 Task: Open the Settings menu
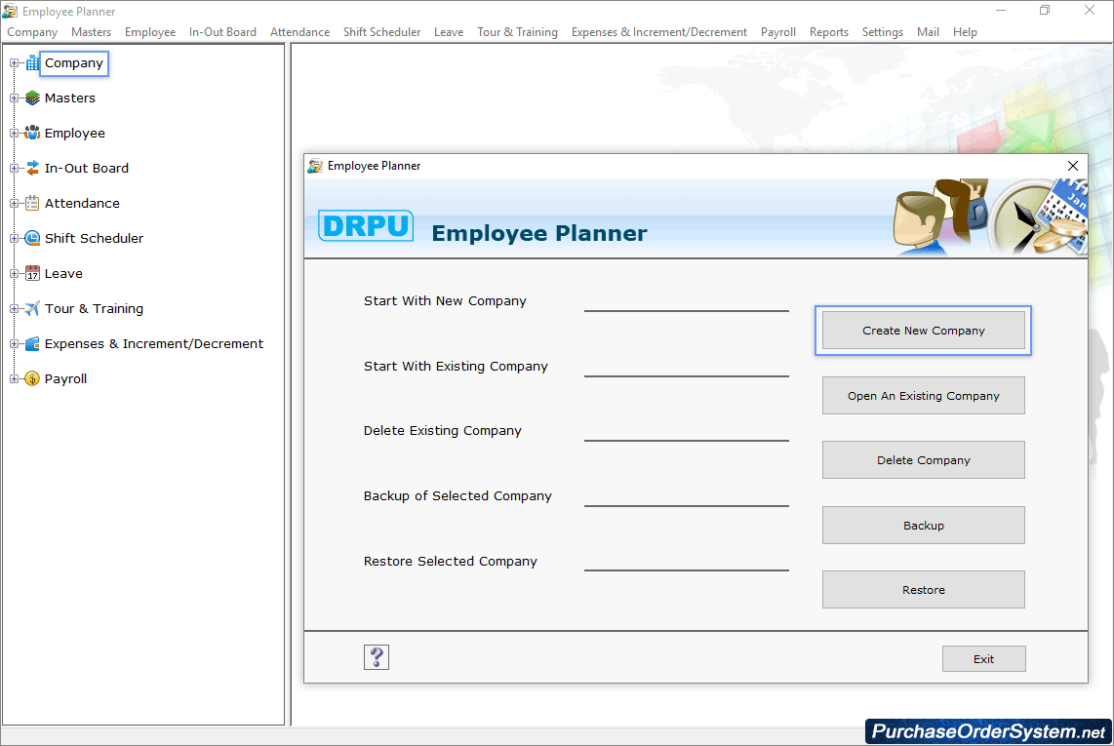(x=883, y=32)
